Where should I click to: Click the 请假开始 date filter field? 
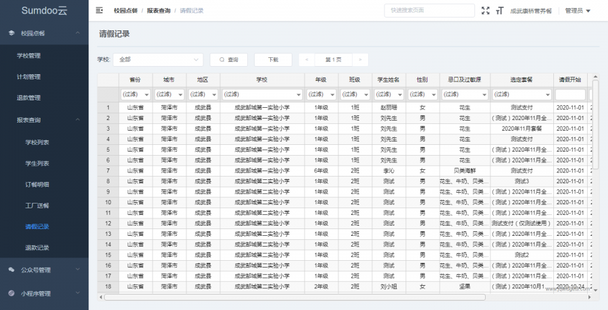pos(570,94)
